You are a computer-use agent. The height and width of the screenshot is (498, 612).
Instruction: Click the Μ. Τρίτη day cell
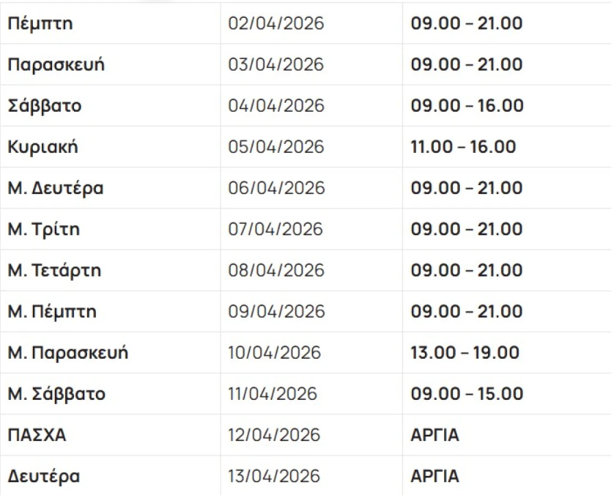coord(43,230)
